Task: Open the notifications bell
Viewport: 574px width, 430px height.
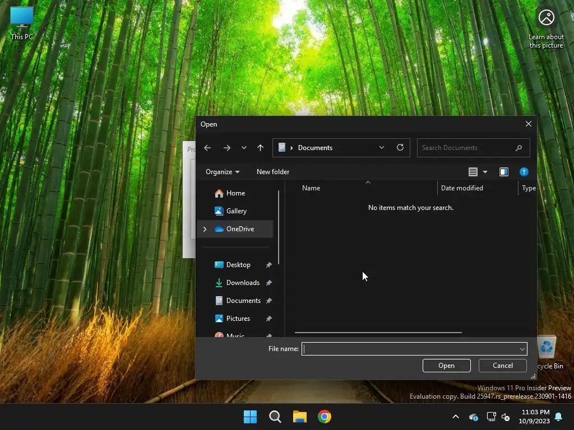Action: pyautogui.click(x=559, y=417)
